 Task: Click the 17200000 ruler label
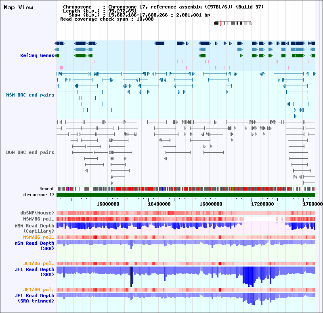263,204
